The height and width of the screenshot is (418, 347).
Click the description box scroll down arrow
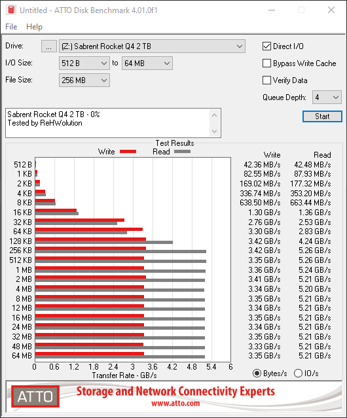click(215, 131)
